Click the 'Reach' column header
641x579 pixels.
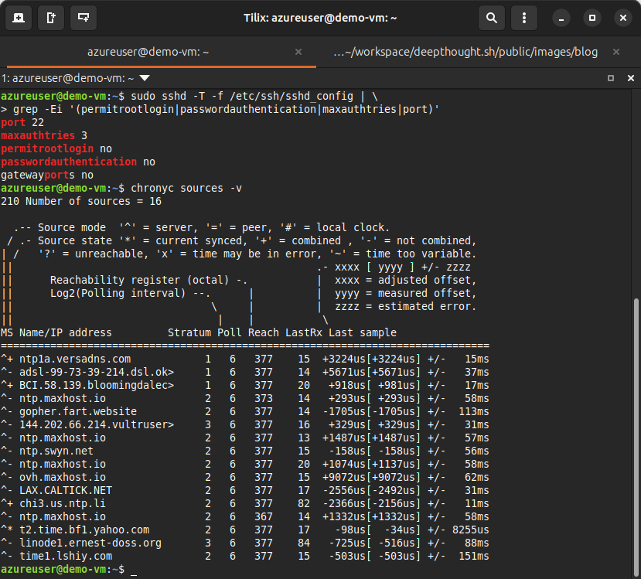263,332
